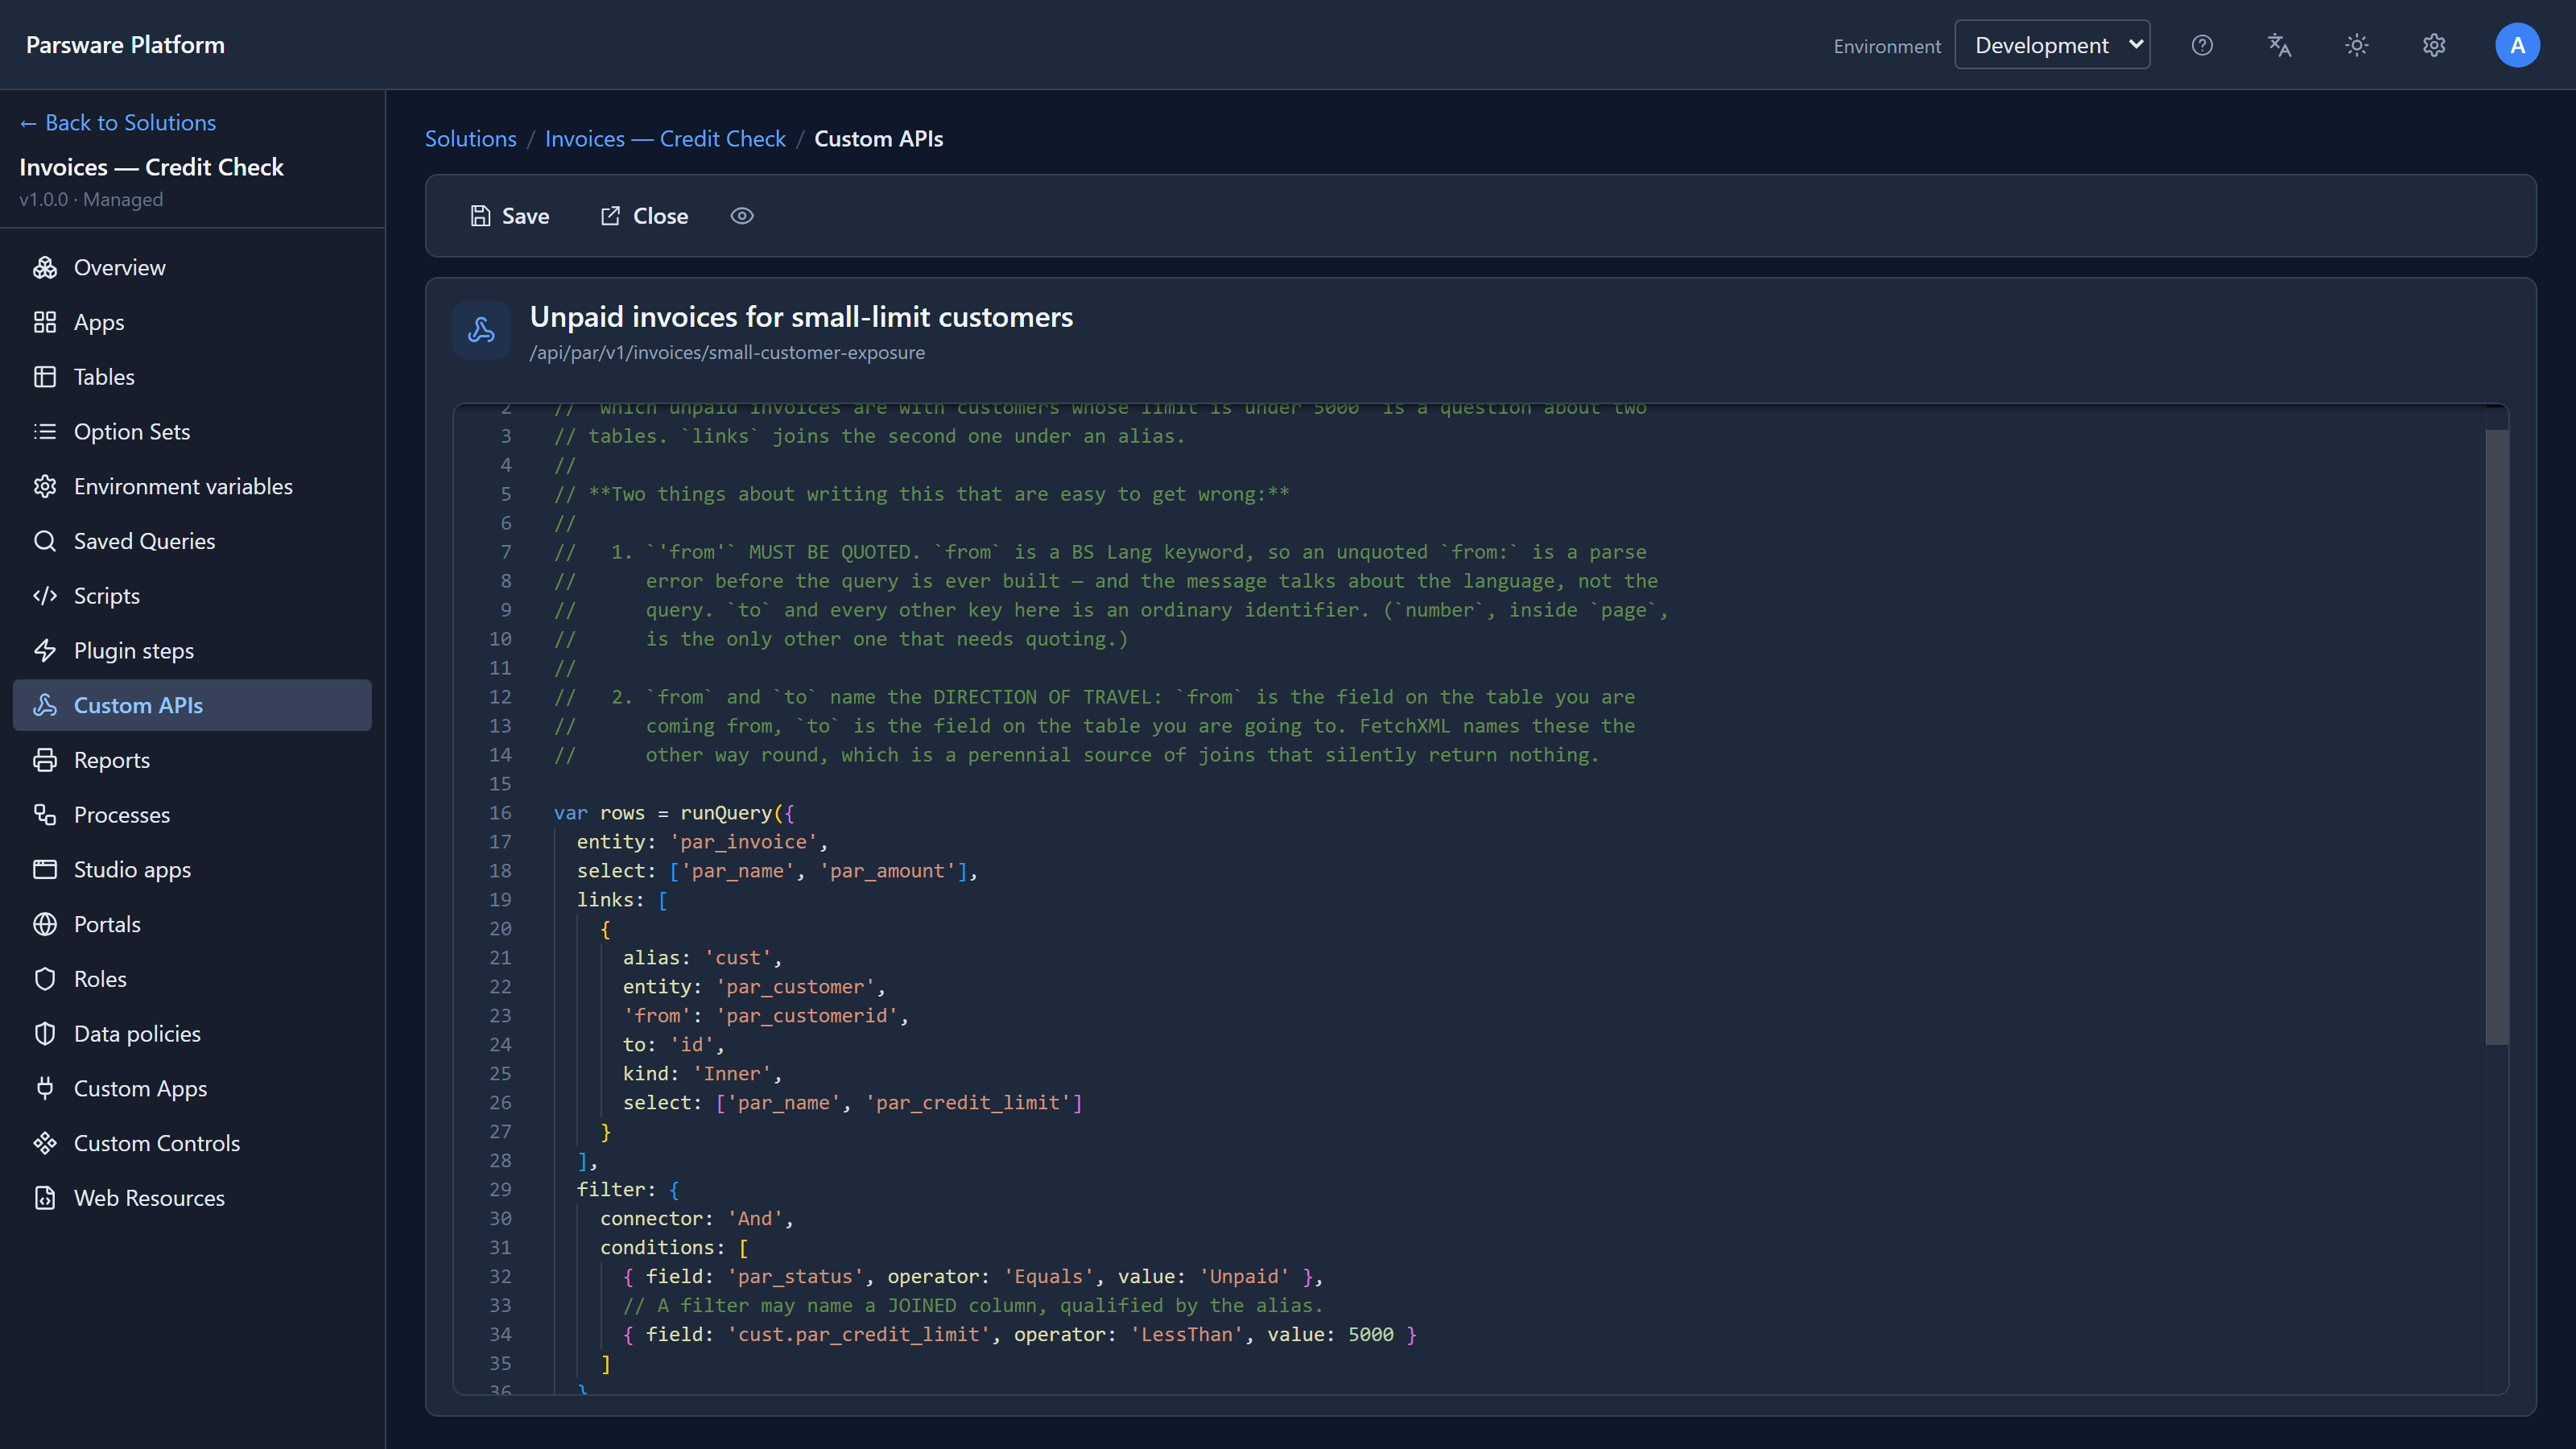Select Tables in the sidebar
The height and width of the screenshot is (1449, 2576).
coord(192,377)
